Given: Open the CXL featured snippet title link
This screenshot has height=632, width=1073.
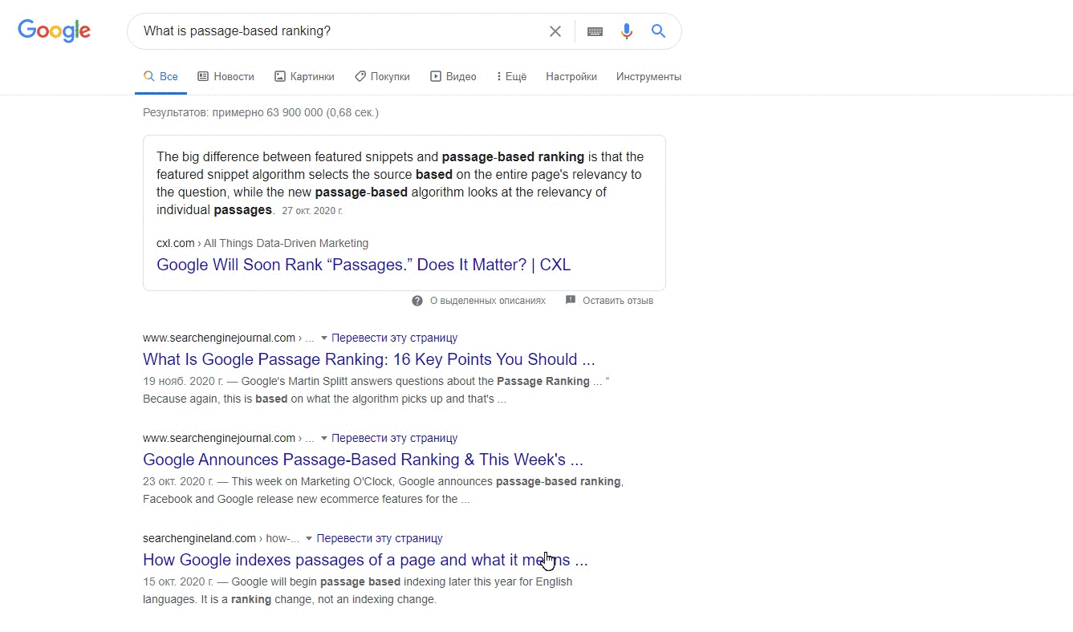Looking at the screenshot, I should 364,265.
